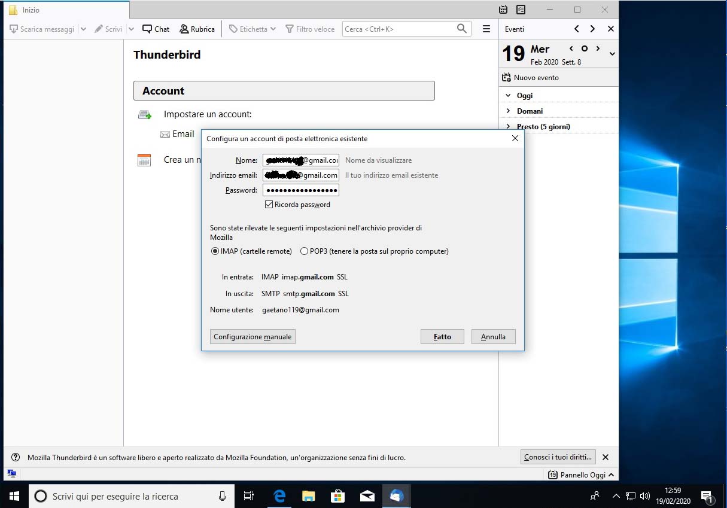Click volume icon in system tray
The width and height of the screenshot is (727, 508).
645,496
